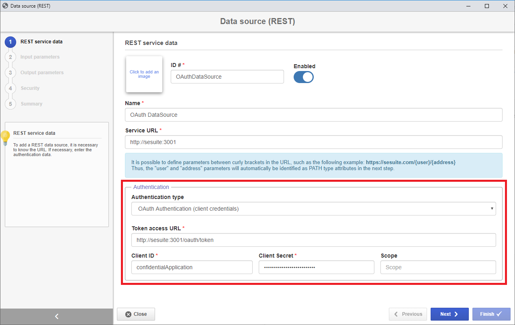Select step 2 Input parameters circle
The width and height of the screenshot is (515, 325).
point(10,57)
